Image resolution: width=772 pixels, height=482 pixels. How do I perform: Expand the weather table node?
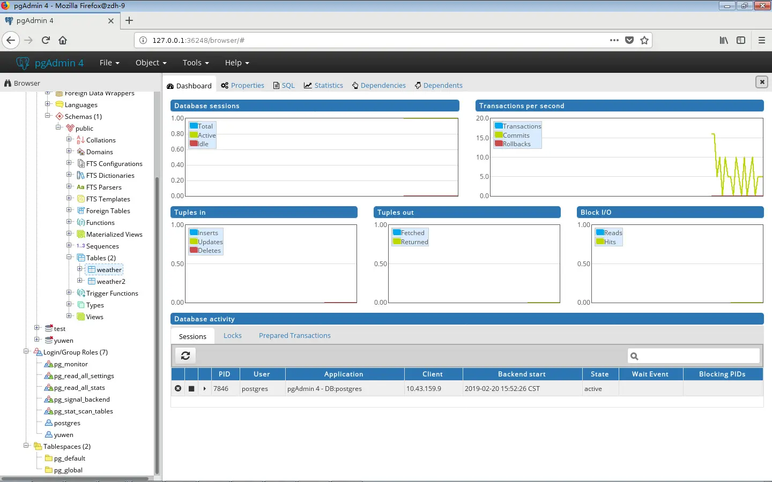point(80,269)
